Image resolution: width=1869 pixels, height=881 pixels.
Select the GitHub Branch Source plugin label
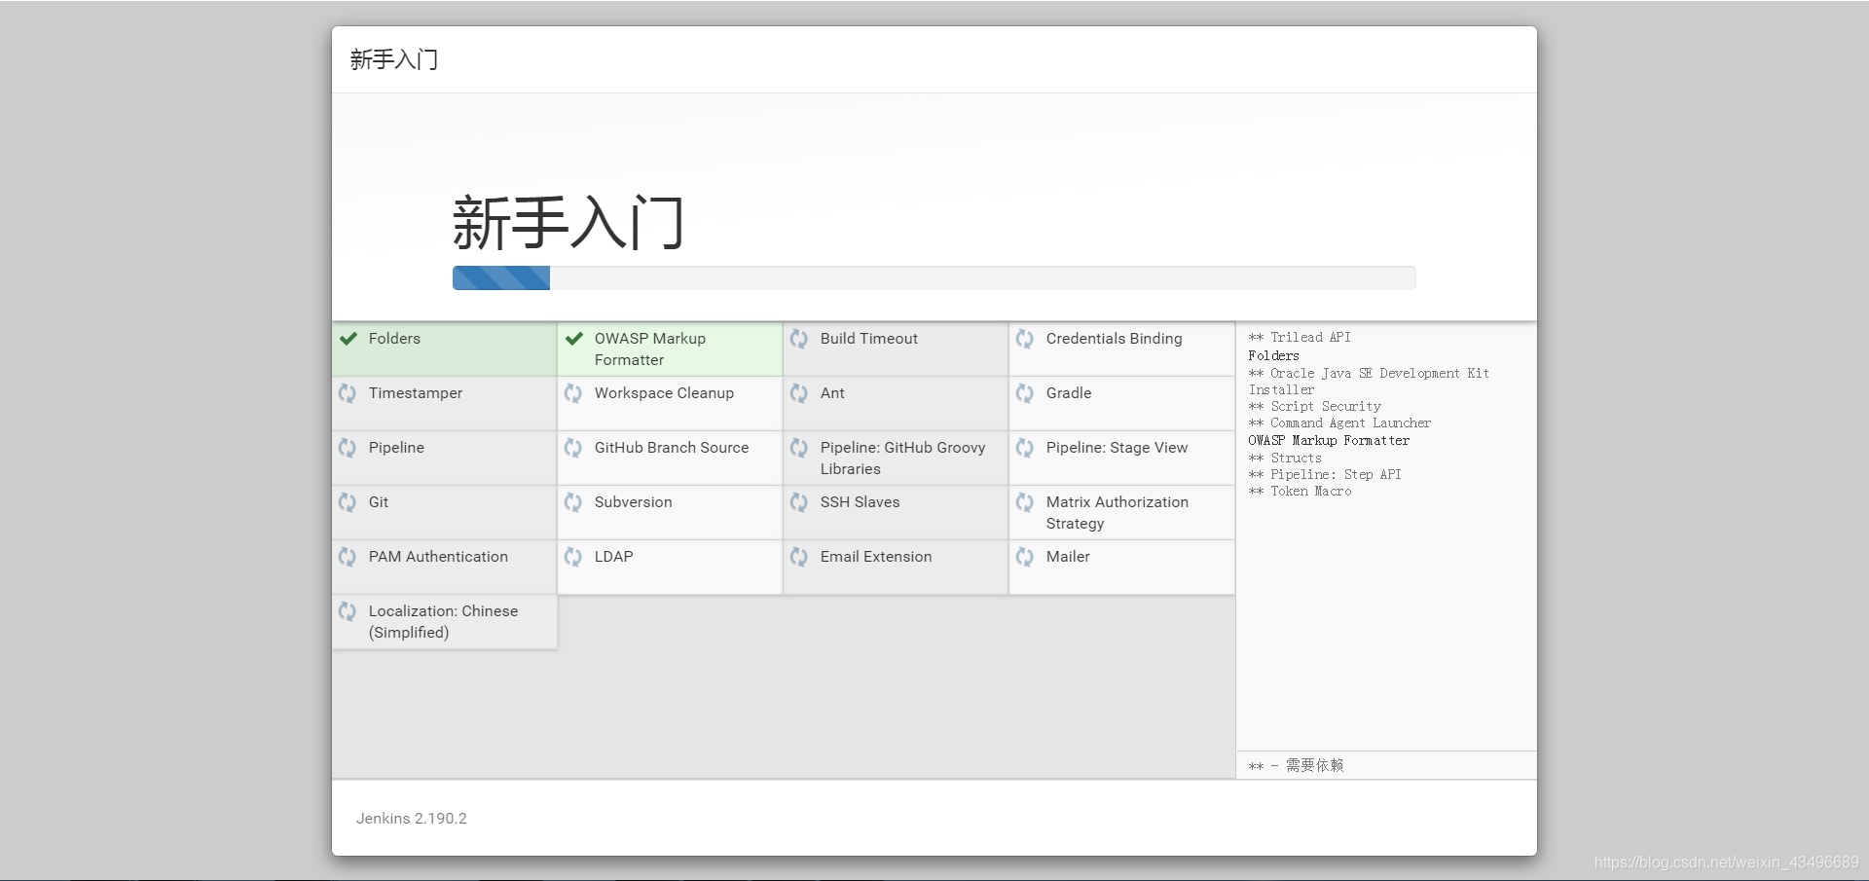[672, 448]
